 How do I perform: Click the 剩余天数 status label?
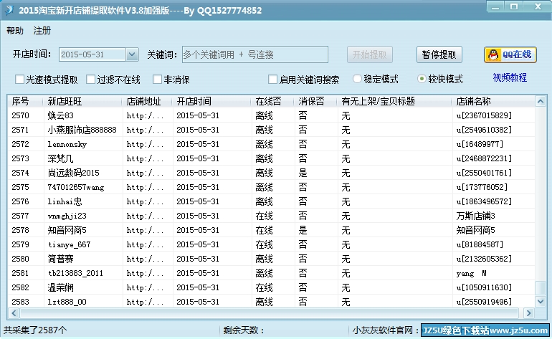(244, 330)
